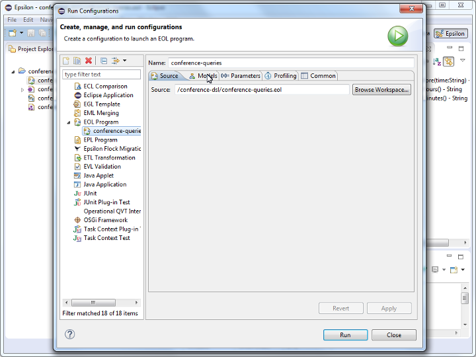Click the Help question mark icon
This screenshot has height=357, width=476.
point(69,335)
